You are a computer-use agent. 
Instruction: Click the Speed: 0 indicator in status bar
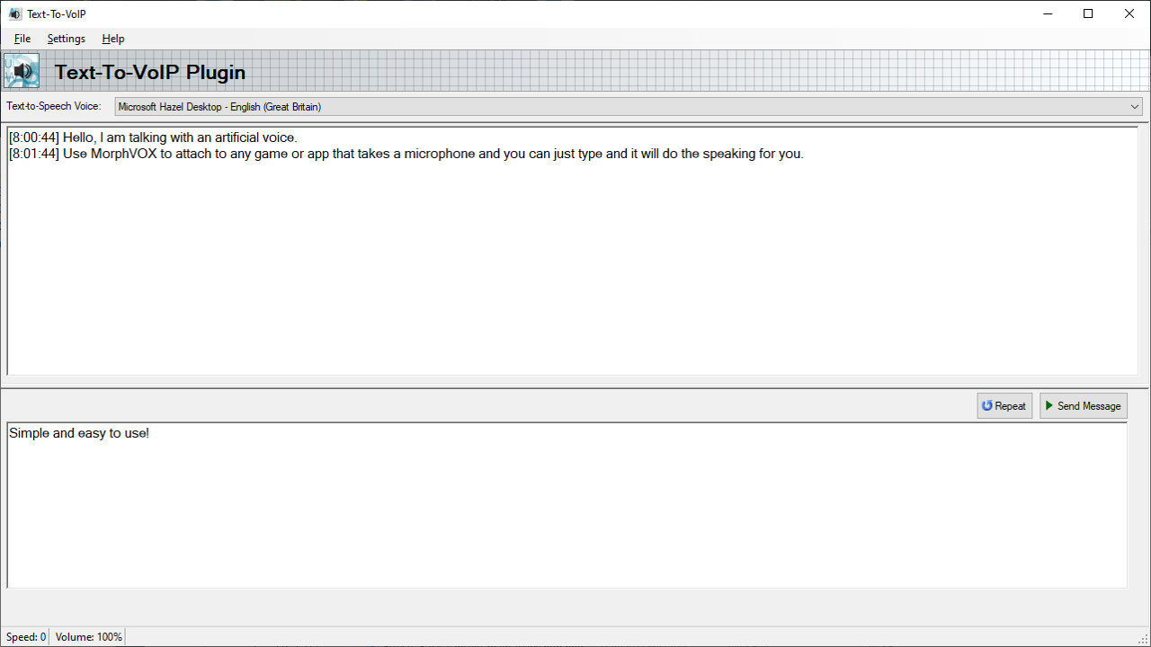[25, 636]
